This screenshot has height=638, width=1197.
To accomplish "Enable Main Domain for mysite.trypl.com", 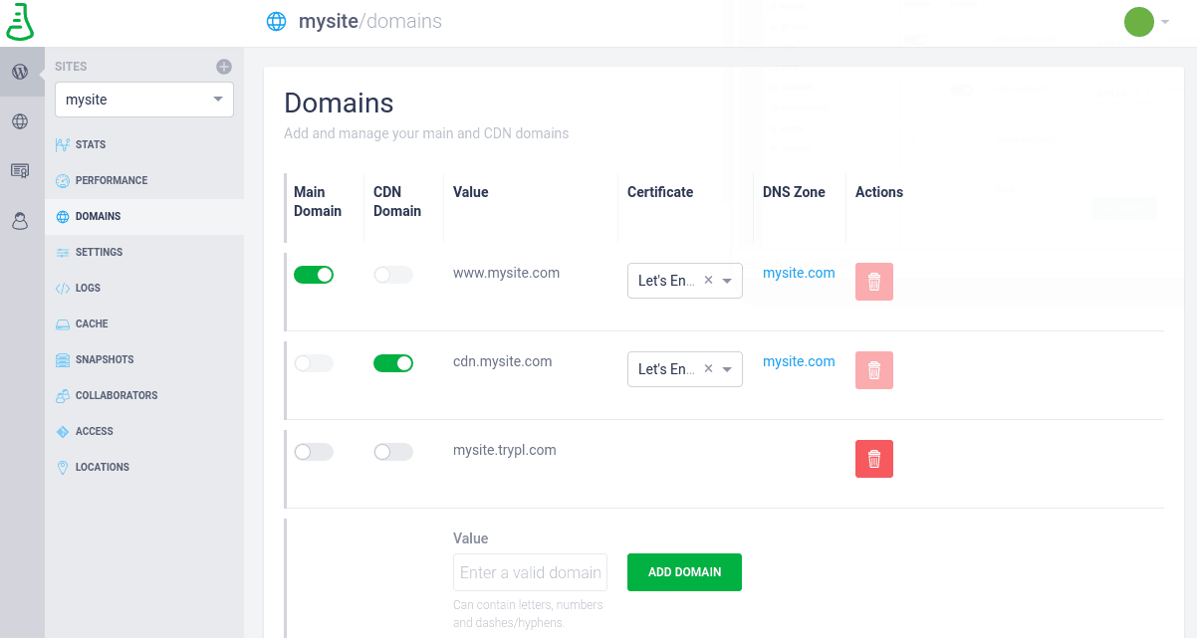I will 314,452.
